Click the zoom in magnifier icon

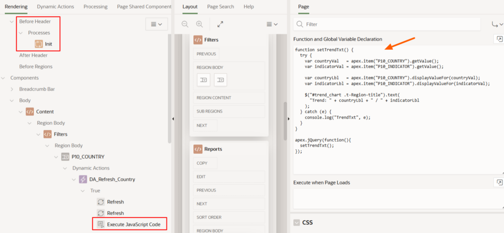199,24
